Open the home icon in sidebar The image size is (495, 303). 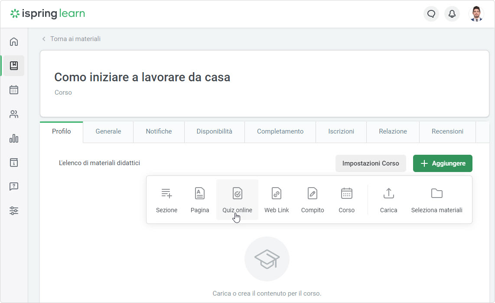click(14, 41)
